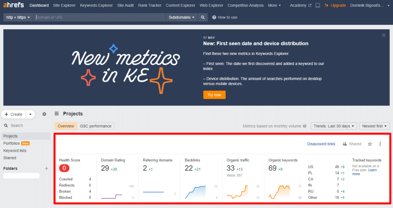The width and height of the screenshot is (393, 208).
Task: Open Trends: Last 30 days dropdown
Action: click(x=334, y=126)
